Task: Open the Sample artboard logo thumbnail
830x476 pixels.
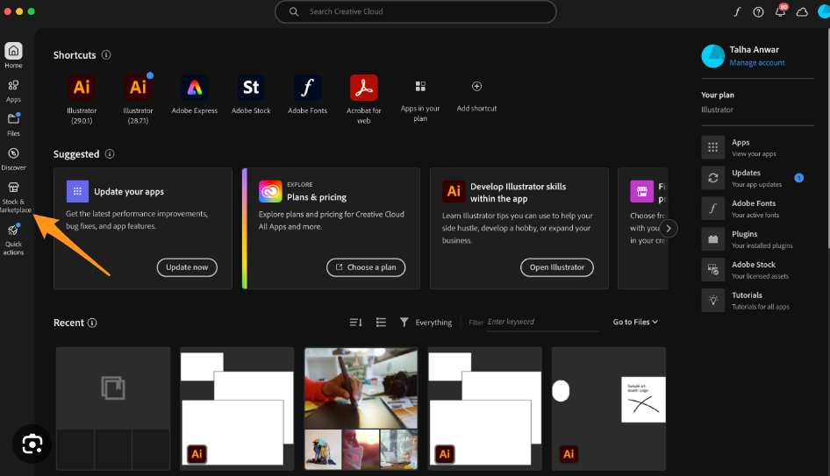Action: click(x=609, y=409)
